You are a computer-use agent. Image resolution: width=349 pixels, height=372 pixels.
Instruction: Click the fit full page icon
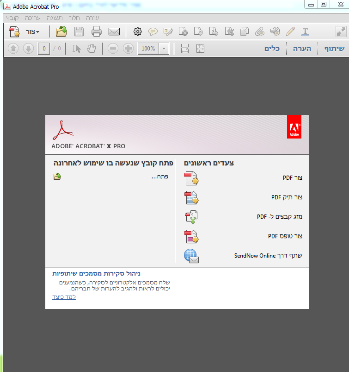[200, 49]
